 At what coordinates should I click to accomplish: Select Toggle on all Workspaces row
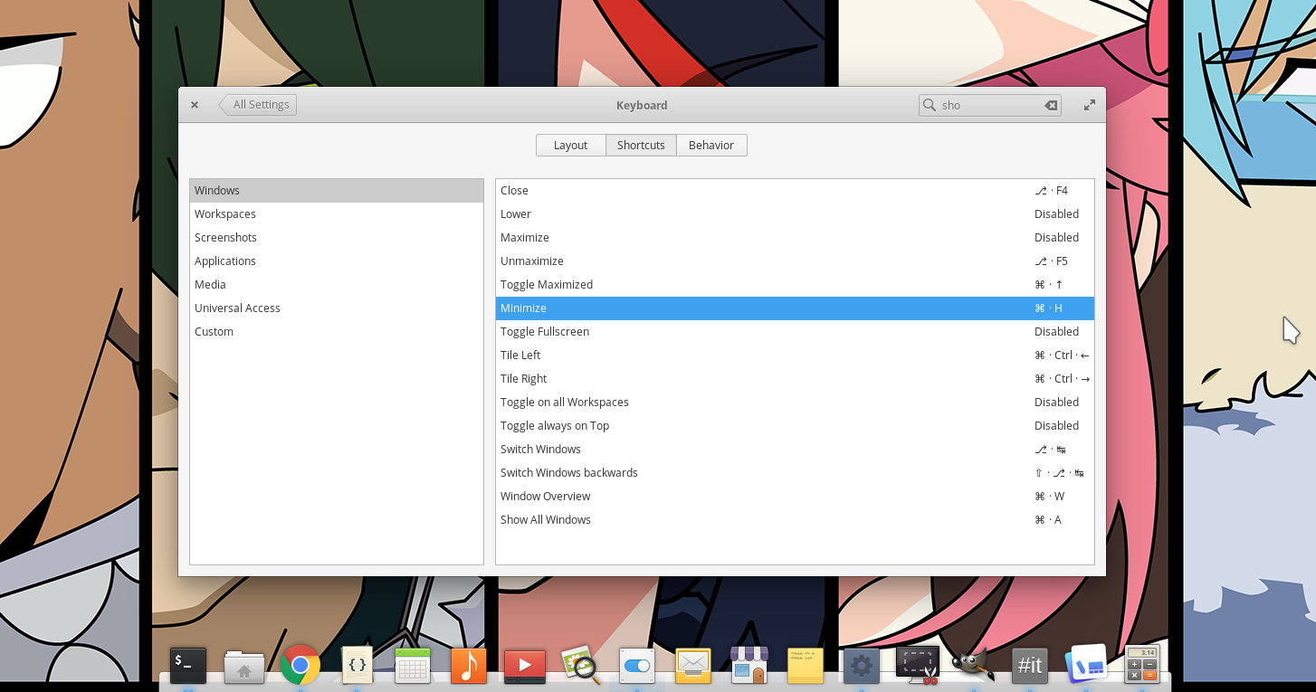click(x=795, y=402)
